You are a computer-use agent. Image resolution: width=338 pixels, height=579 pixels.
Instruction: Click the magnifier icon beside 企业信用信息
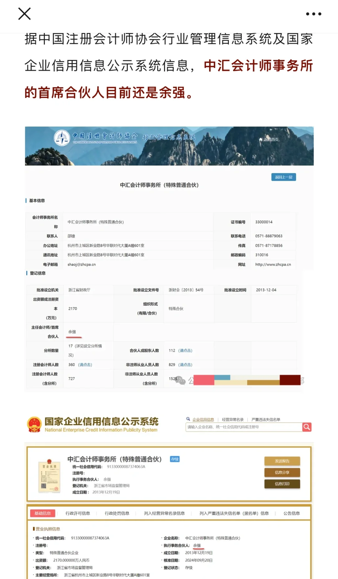(188, 419)
